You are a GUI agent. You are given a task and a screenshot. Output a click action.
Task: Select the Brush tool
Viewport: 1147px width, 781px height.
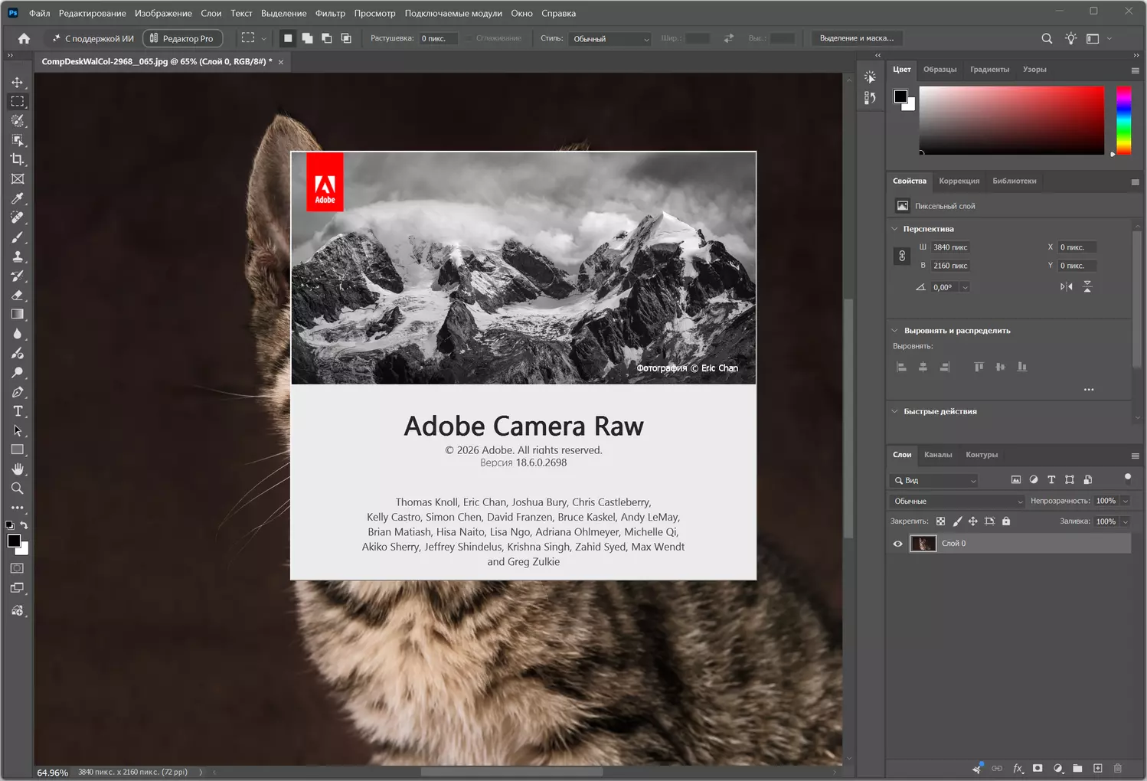pos(17,237)
